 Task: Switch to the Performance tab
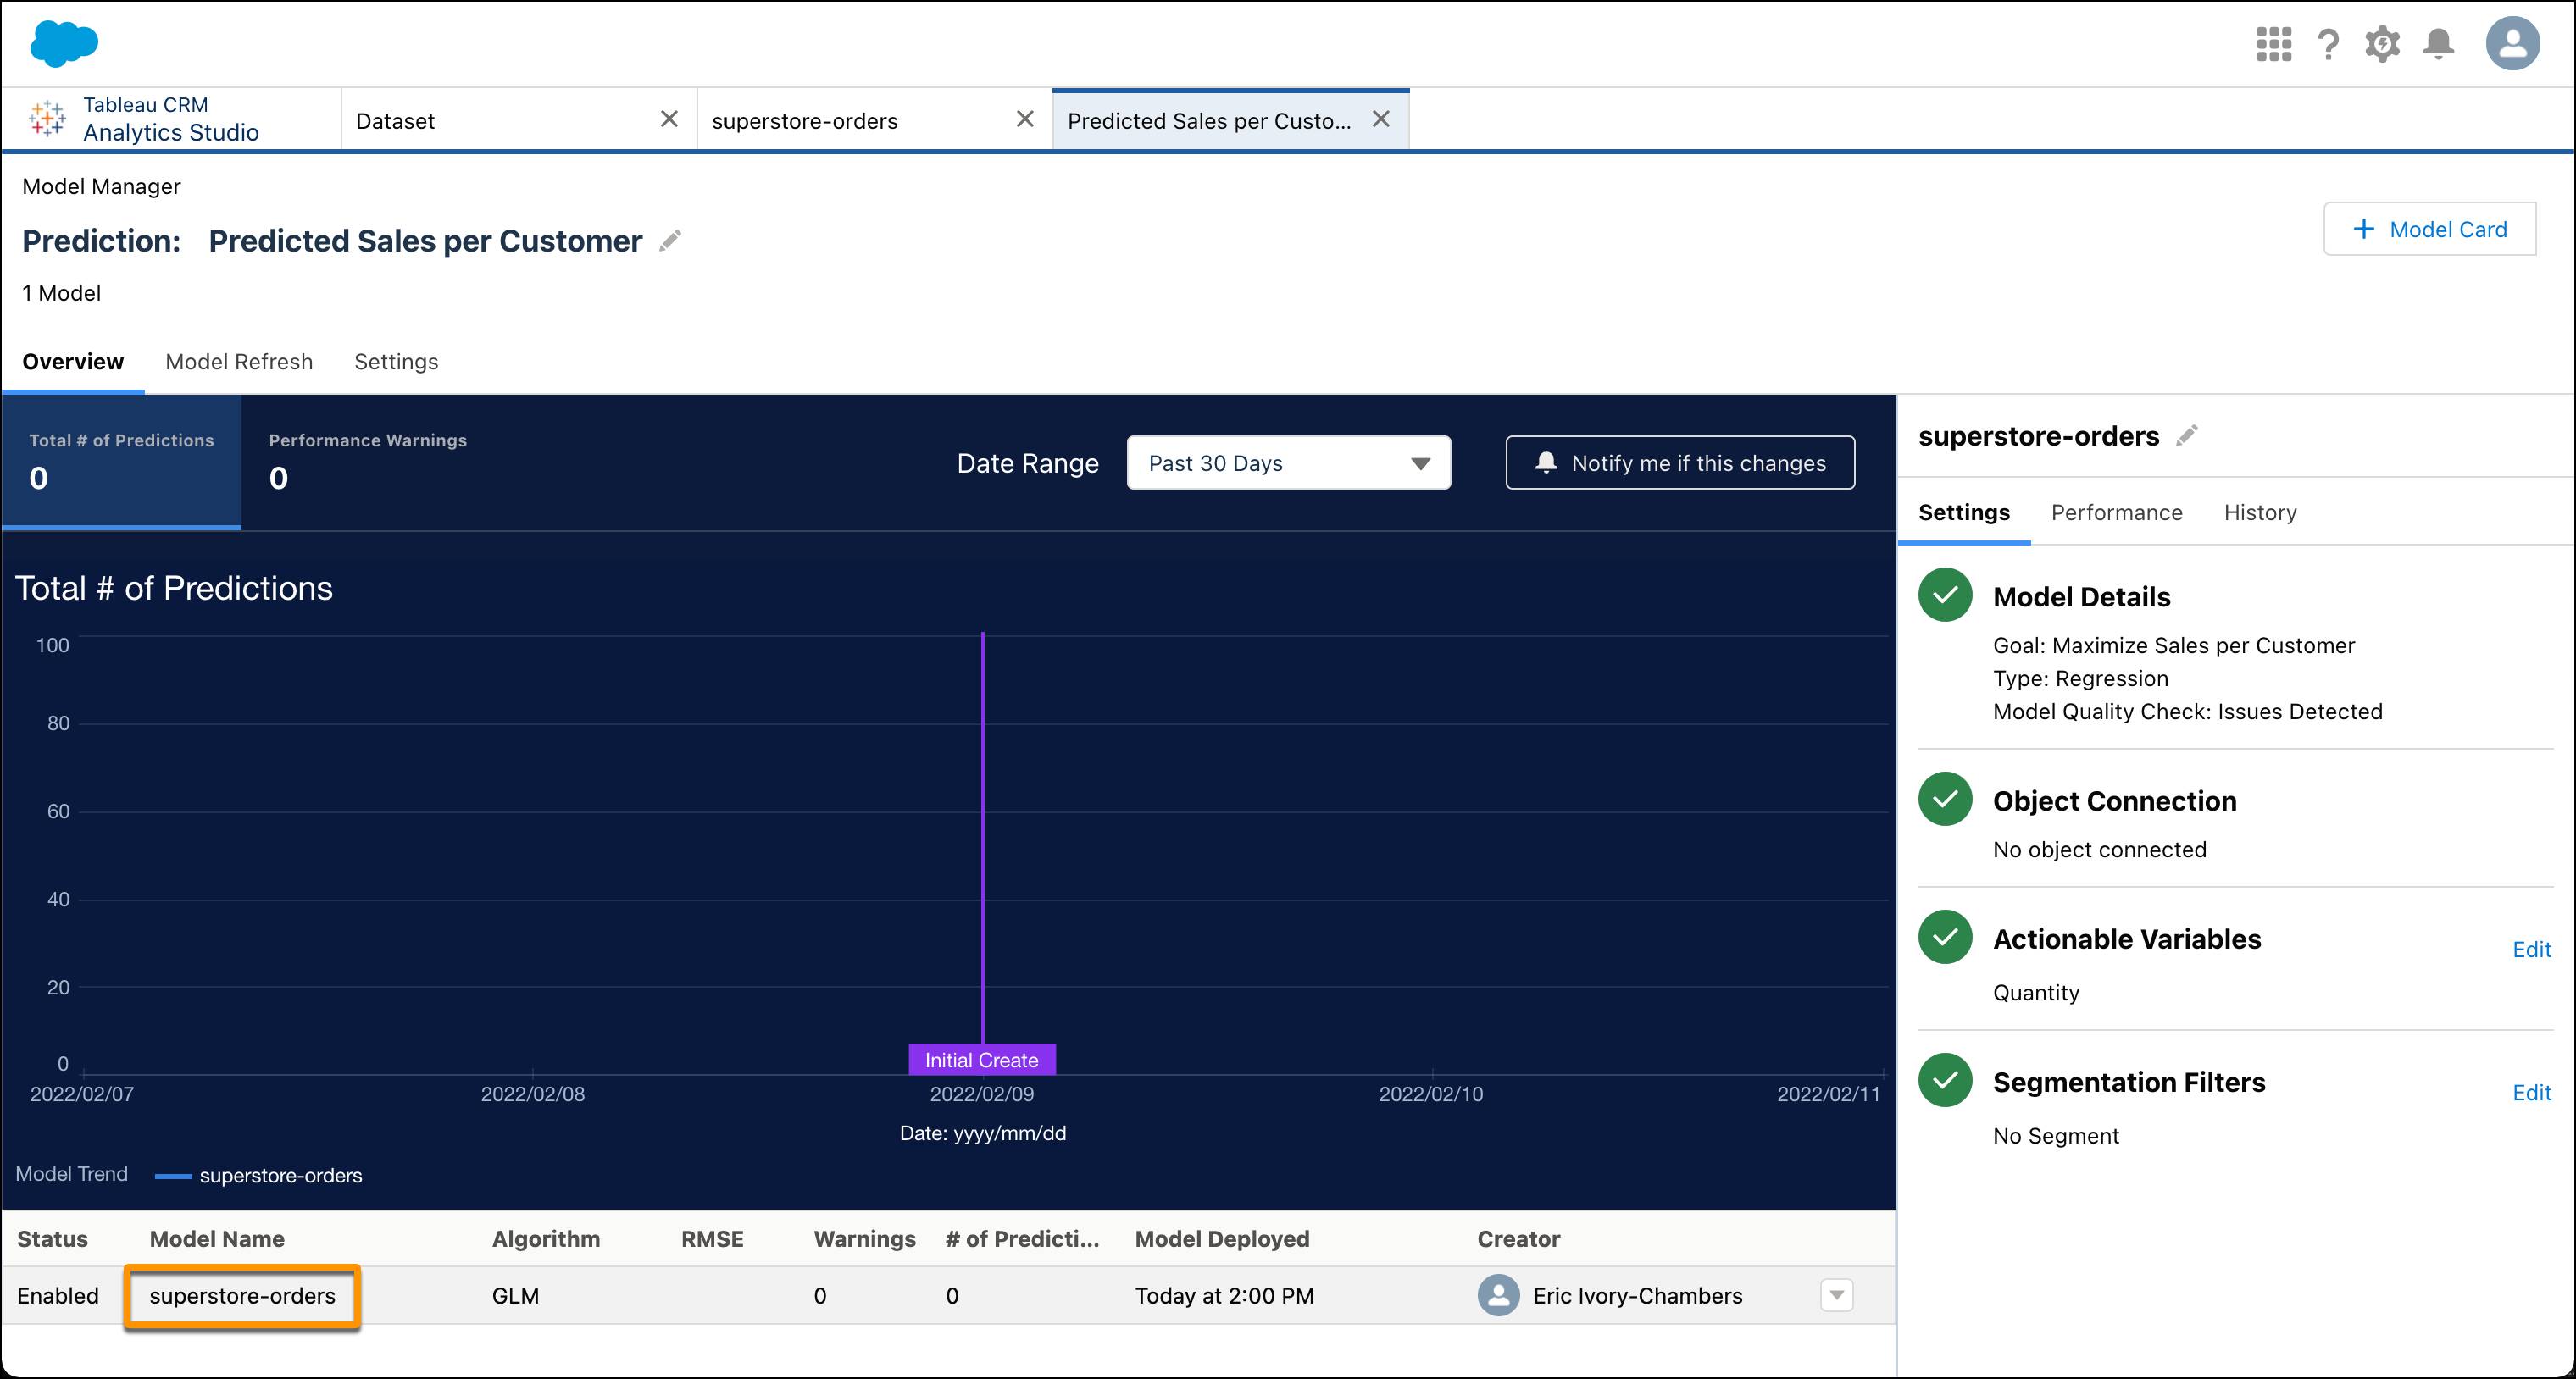click(2117, 512)
